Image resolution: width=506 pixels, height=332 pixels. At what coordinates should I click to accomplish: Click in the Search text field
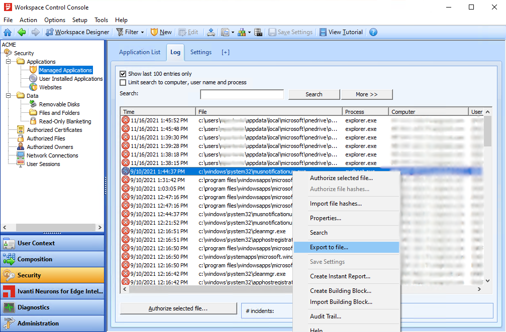click(x=242, y=94)
